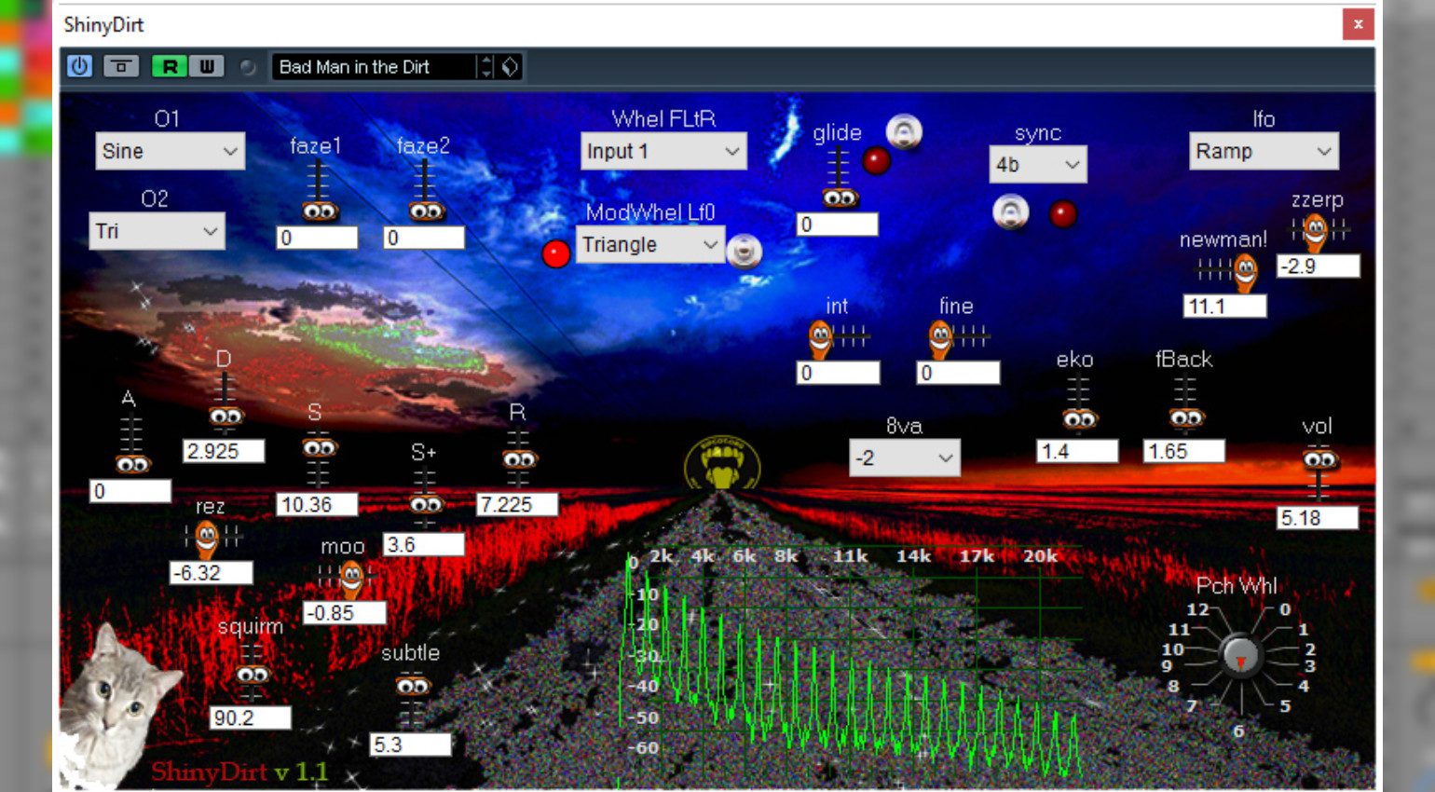Open the sync 4b dropdown
Viewport: 1435px width, 792px height.
click(1037, 165)
